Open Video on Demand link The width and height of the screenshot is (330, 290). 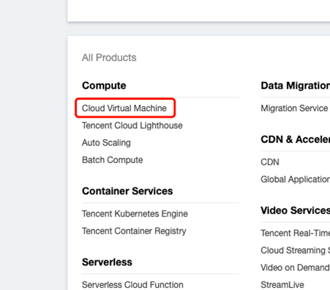click(295, 268)
